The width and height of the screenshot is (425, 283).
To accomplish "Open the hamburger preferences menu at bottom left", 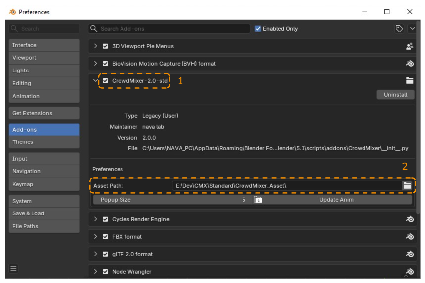I will [x=13, y=268].
